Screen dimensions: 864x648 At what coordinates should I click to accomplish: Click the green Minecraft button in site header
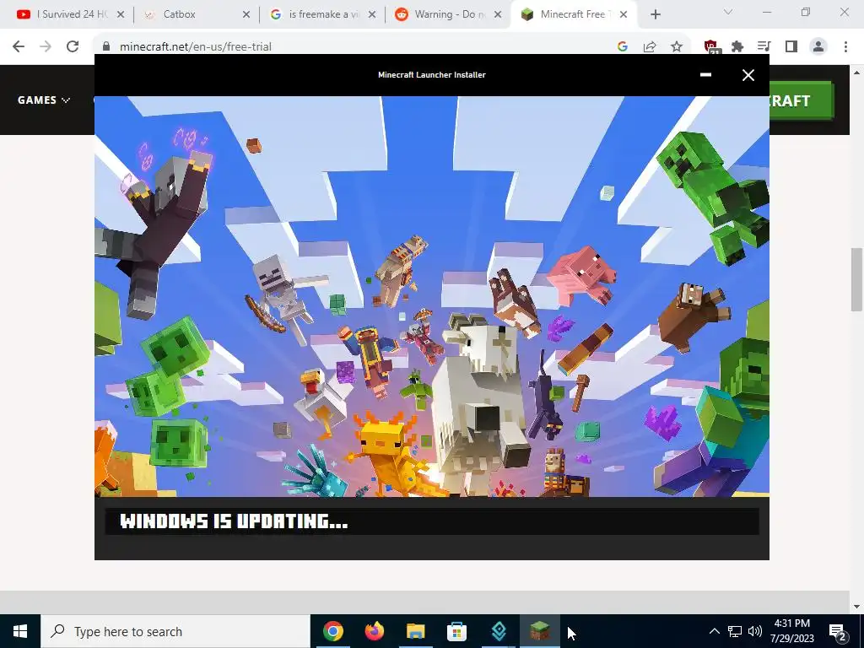(802, 100)
